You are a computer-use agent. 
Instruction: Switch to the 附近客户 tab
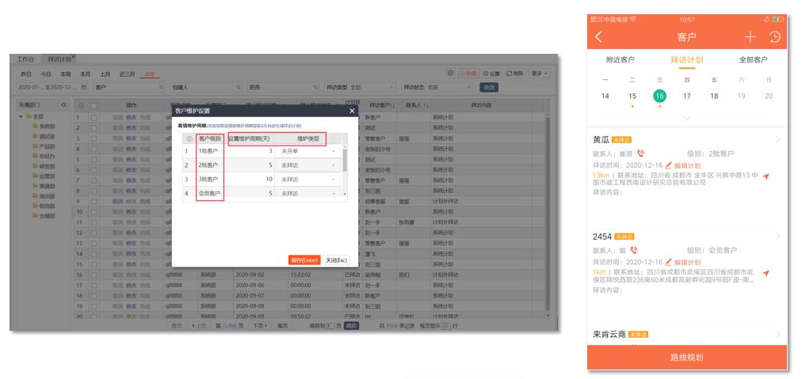click(x=620, y=60)
